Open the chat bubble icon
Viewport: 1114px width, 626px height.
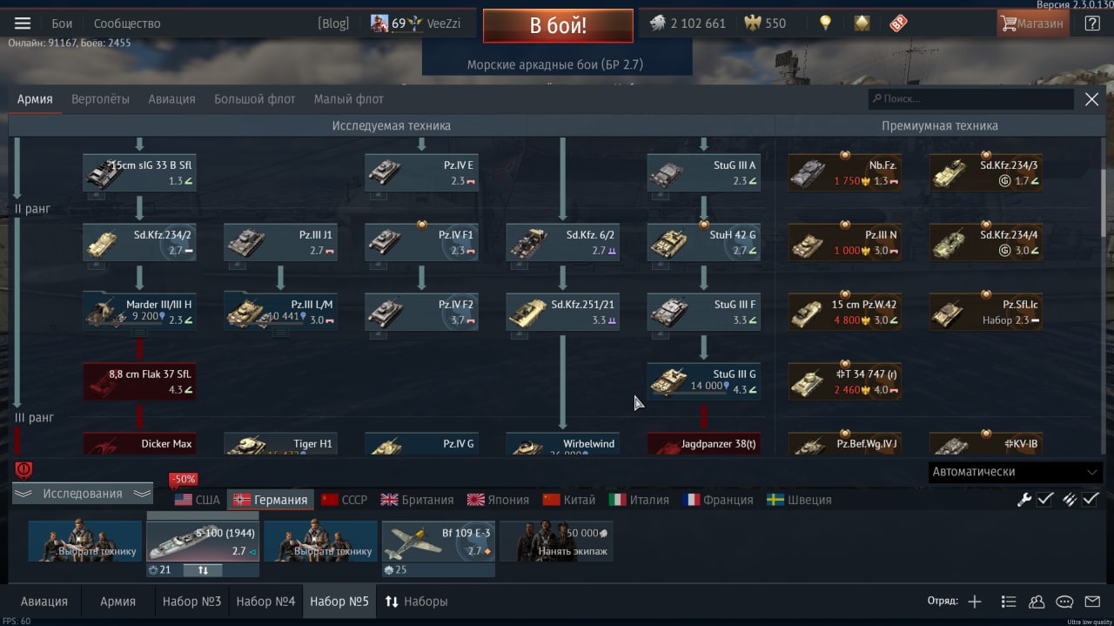(1064, 602)
